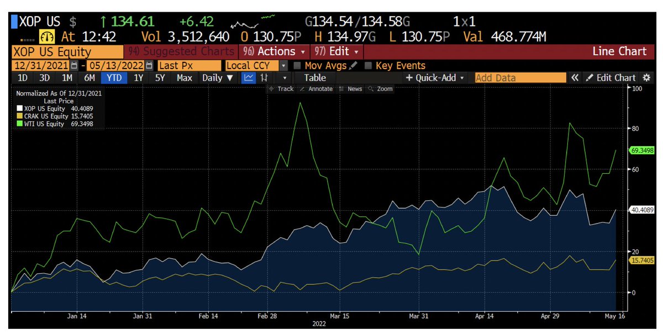Expand the chart type dropdown arrow
The width and height of the screenshot is (663, 335).
point(286,78)
